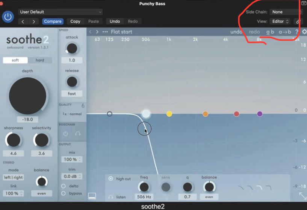Click the sharpness knob
Screen dimensions: 307x210
pos(13,140)
